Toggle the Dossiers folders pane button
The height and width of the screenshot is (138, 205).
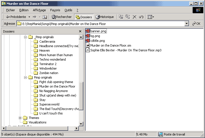84,17
